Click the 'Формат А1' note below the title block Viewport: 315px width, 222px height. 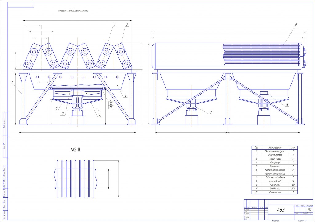pyautogui.click(x=303, y=221)
